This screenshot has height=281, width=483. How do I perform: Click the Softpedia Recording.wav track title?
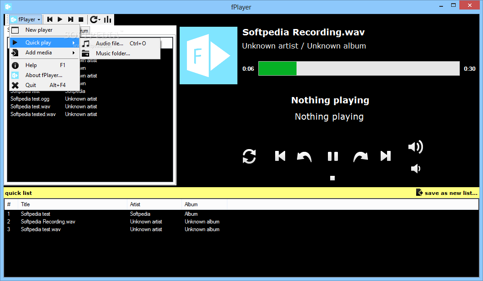pyautogui.click(x=303, y=32)
